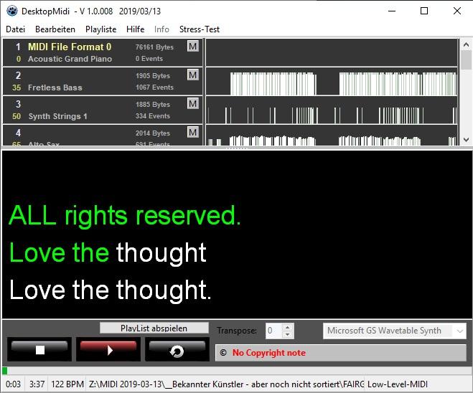This screenshot has height=393, width=473.
Task: Minimize the DesktopMidi window
Action: 392,11
